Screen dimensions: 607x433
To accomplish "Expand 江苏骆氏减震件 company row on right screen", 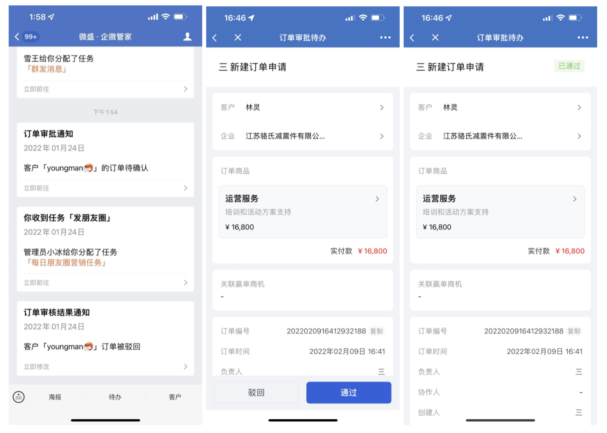I will [500, 136].
